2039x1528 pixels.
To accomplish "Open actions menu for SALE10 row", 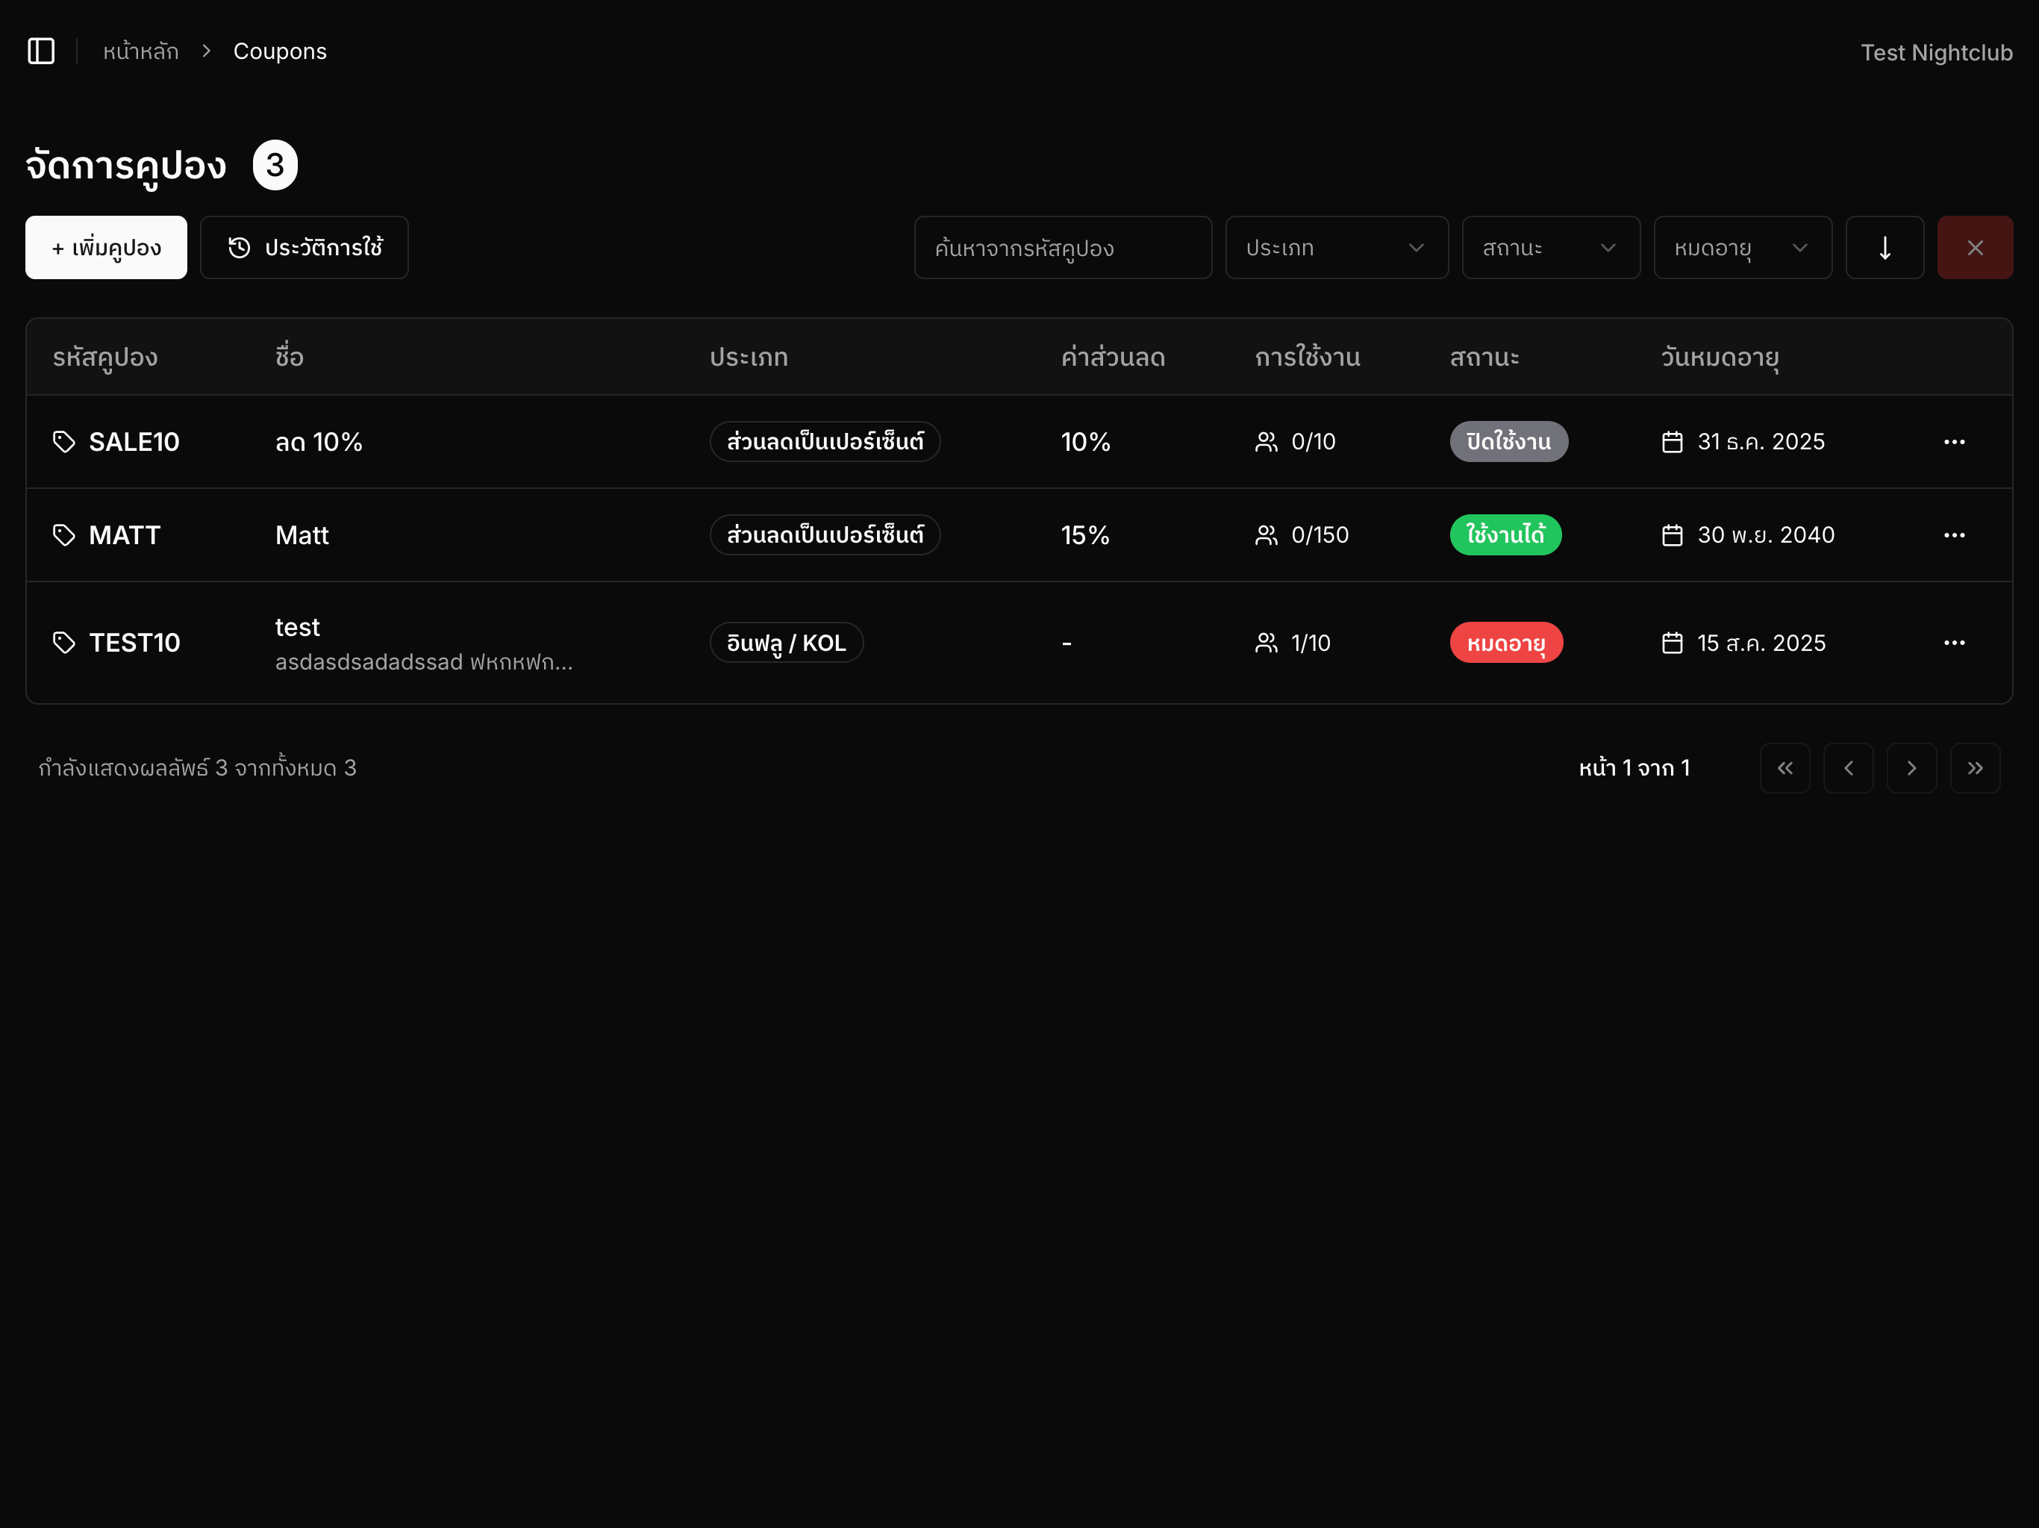I will click(1954, 442).
